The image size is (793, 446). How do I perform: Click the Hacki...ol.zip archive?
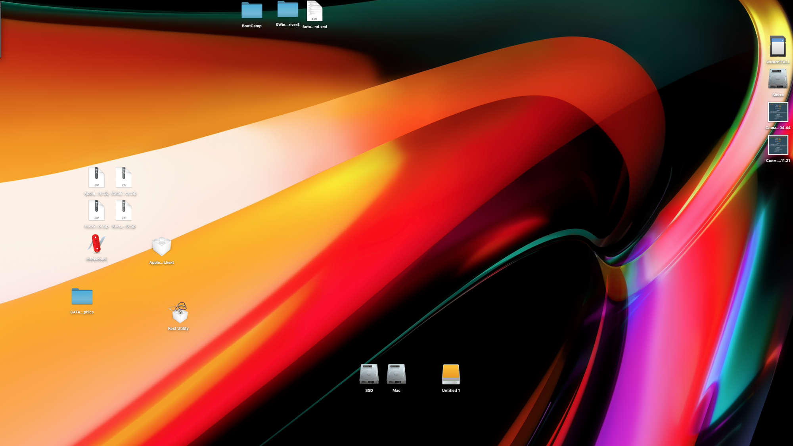click(96, 210)
